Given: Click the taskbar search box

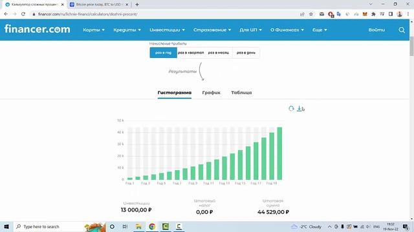Looking at the screenshot, I should coord(60,226).
